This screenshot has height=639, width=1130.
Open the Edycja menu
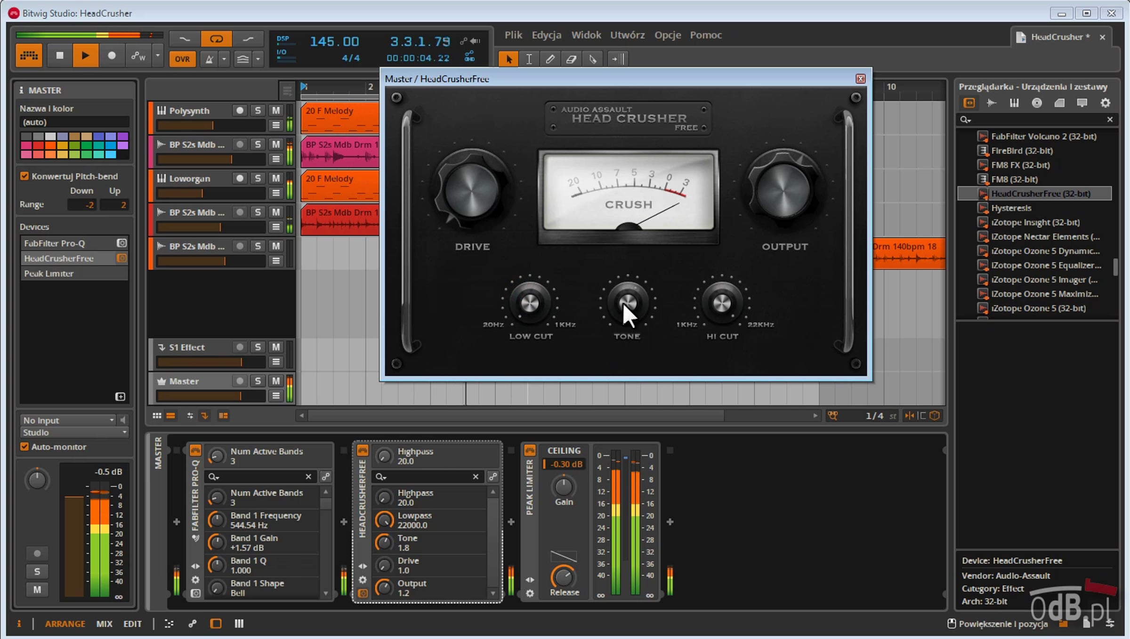(546, 35)
